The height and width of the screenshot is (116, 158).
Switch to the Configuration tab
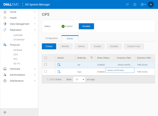click(x=52, y=38)
